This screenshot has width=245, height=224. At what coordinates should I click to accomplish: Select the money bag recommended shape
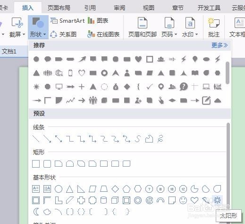click(x=116, y=87)
